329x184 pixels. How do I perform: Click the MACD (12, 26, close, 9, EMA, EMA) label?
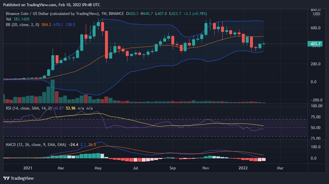point(36,145)
